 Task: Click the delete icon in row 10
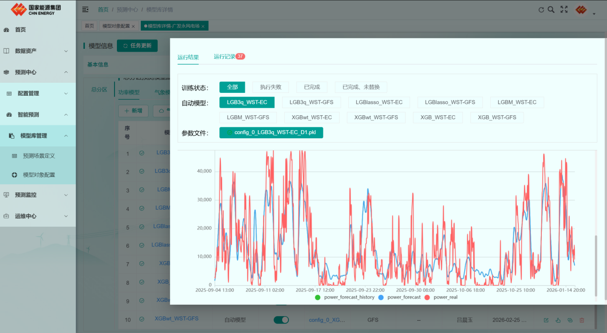coord(582,320)
